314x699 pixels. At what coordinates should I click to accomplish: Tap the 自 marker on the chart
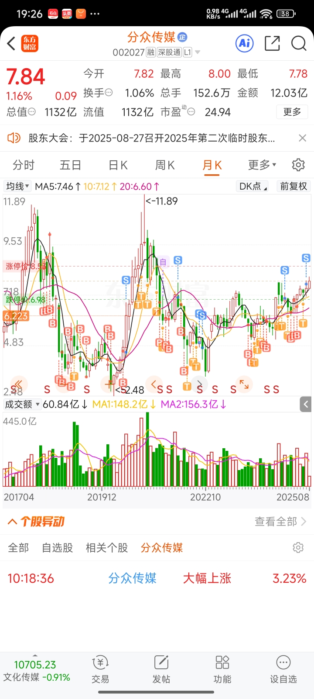163,262
